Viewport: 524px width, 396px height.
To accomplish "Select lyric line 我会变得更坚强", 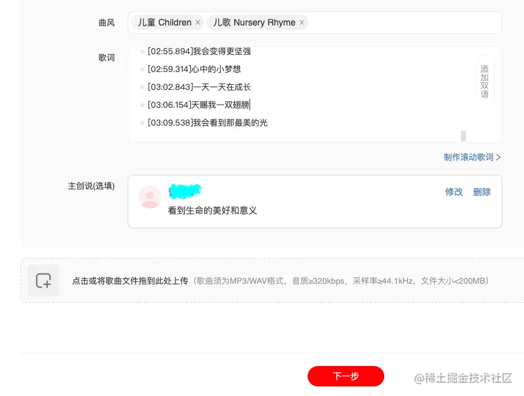I will (x=199, y=51).
